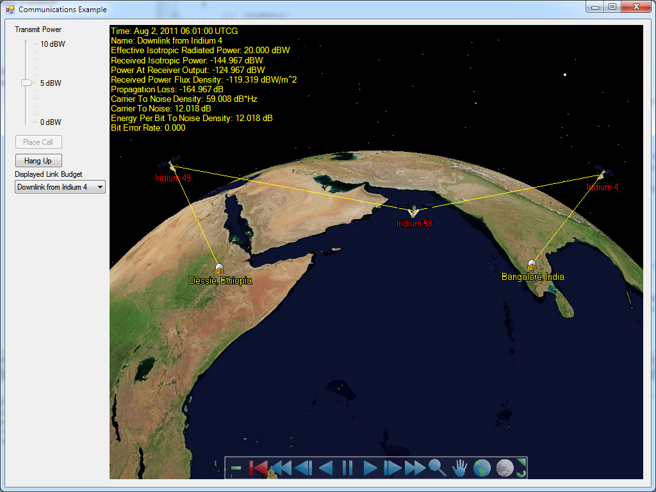Reset animation with the red rewind-to-start icon
The width and height of the screenshot is (656, 492).
(x=258, y=468)
